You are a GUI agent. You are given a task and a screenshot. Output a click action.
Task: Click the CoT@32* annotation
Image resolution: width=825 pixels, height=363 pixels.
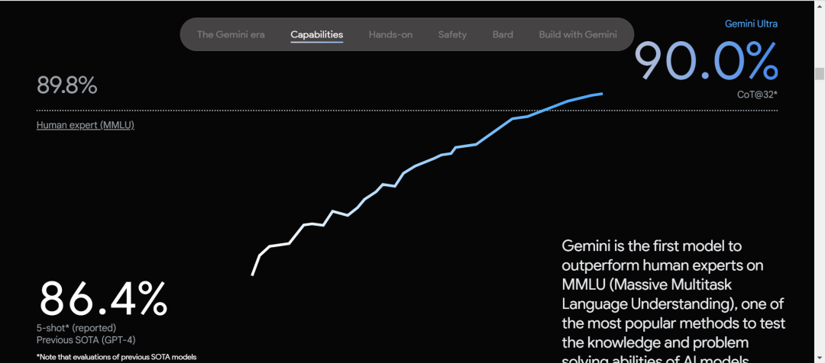(x=757, y=95)
